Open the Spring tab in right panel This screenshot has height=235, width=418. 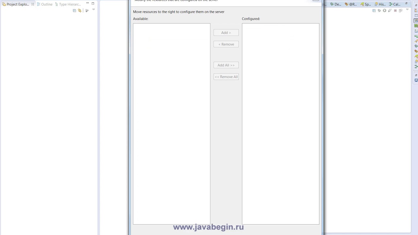(365, 4)
